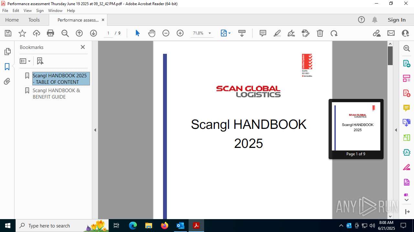Zoom out with the minus button

(x=166, y=33)
